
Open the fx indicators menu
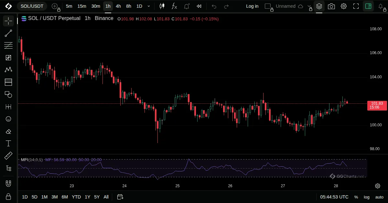[x=174, y=6]
